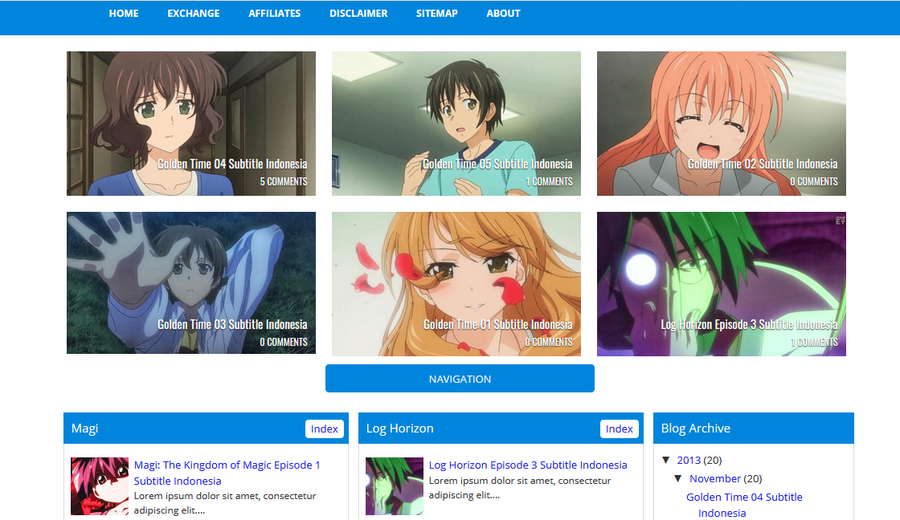Image resolution: width=900 pixels, height=520 pixels.
Task: Open Log Horizon Episode 3 featured thumbnail
Action: (722, 284)
